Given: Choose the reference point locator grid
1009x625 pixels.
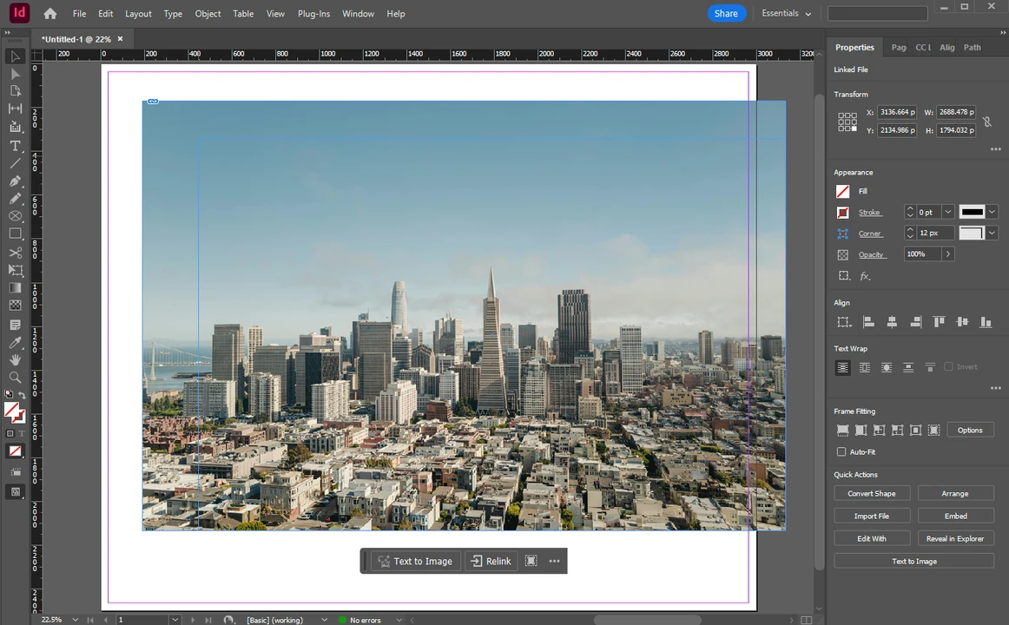Looking at the screenshot, I should point(847,122).
